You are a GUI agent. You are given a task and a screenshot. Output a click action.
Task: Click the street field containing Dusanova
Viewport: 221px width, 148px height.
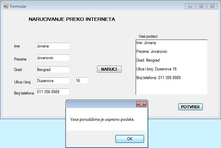[53, 81]
